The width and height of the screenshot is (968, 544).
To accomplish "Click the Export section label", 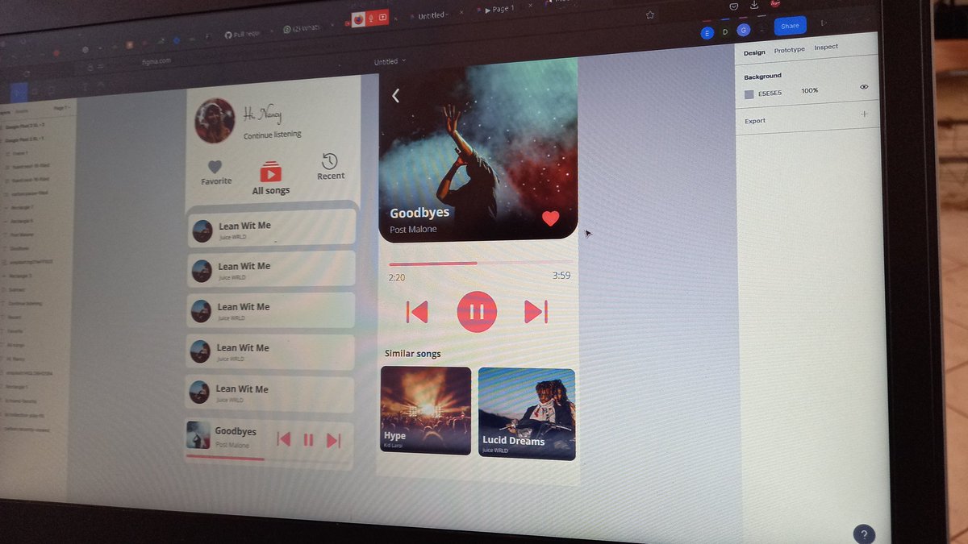I will [x=755, y=121].
